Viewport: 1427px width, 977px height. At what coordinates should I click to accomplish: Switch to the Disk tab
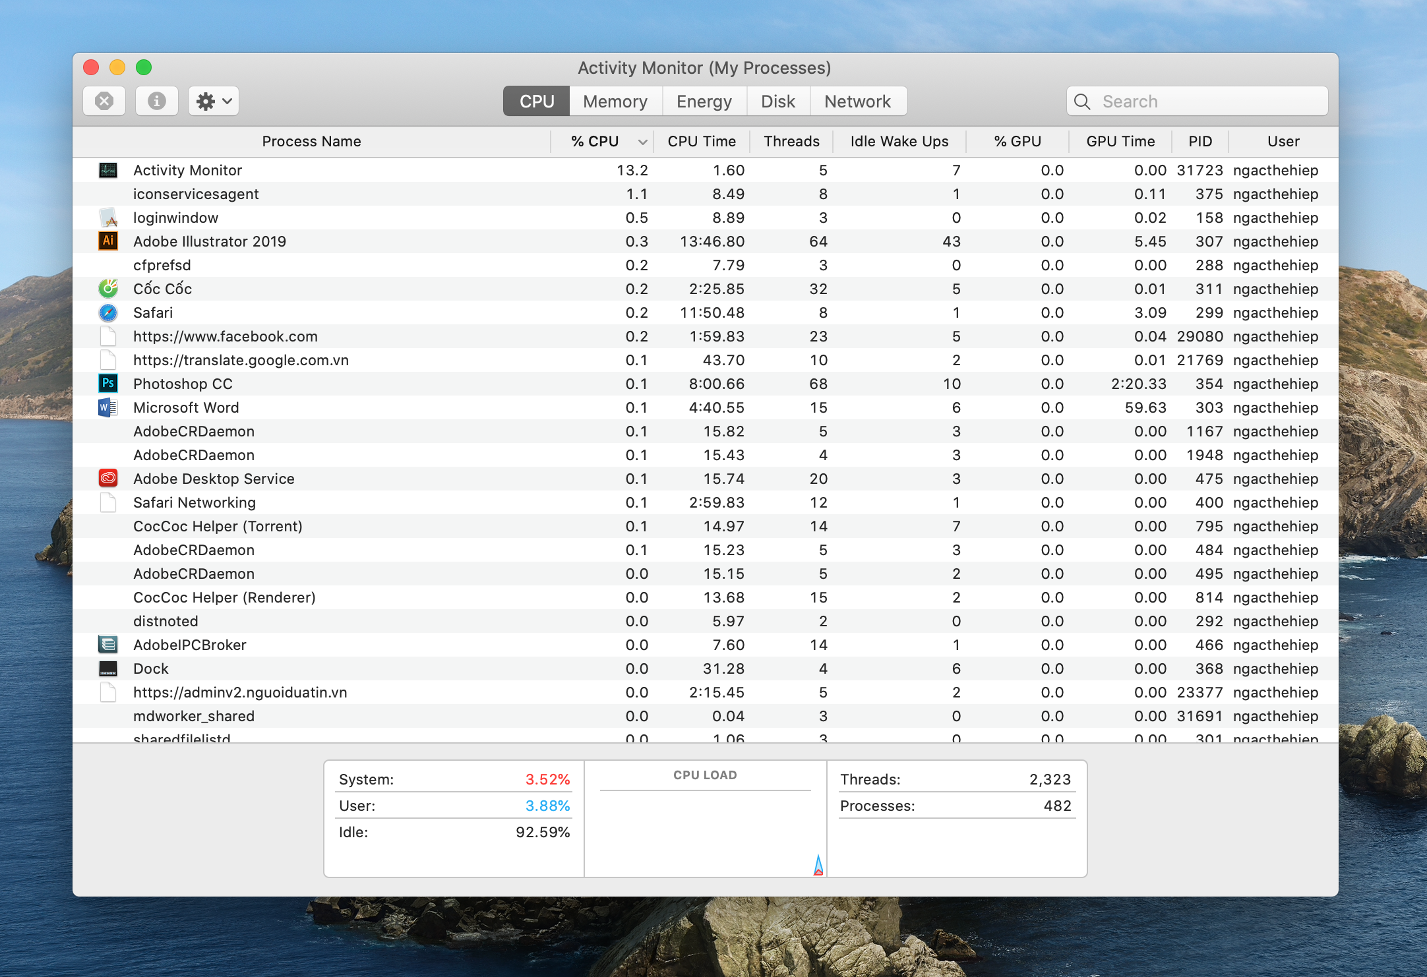click(x=778, y=102)
